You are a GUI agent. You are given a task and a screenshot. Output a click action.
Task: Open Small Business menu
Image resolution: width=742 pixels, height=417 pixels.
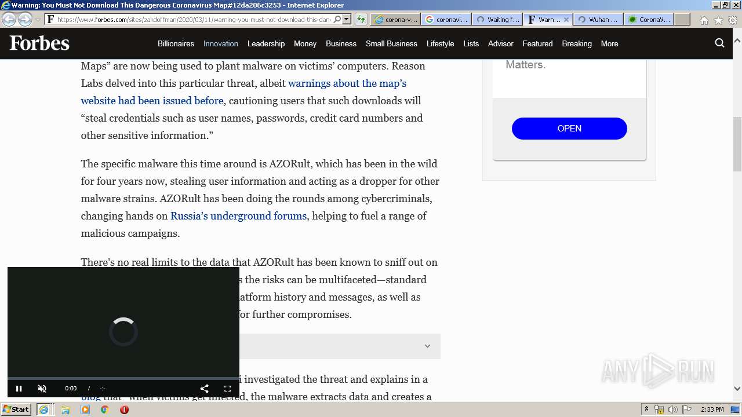[391, 43]
